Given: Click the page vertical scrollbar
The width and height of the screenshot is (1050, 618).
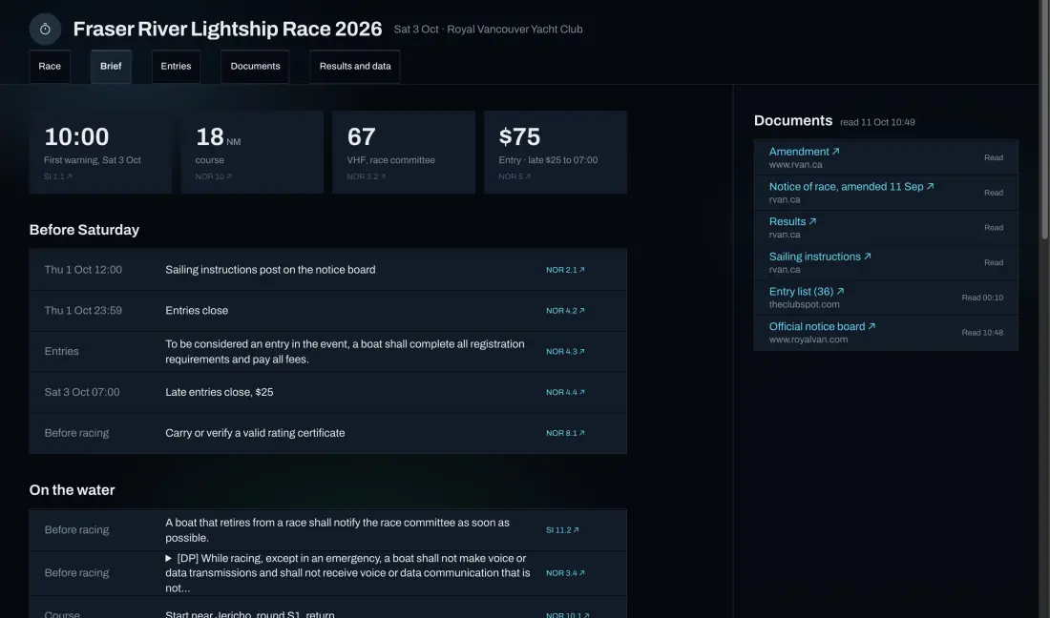Looking at the screenshot, I should [1044, 119].
